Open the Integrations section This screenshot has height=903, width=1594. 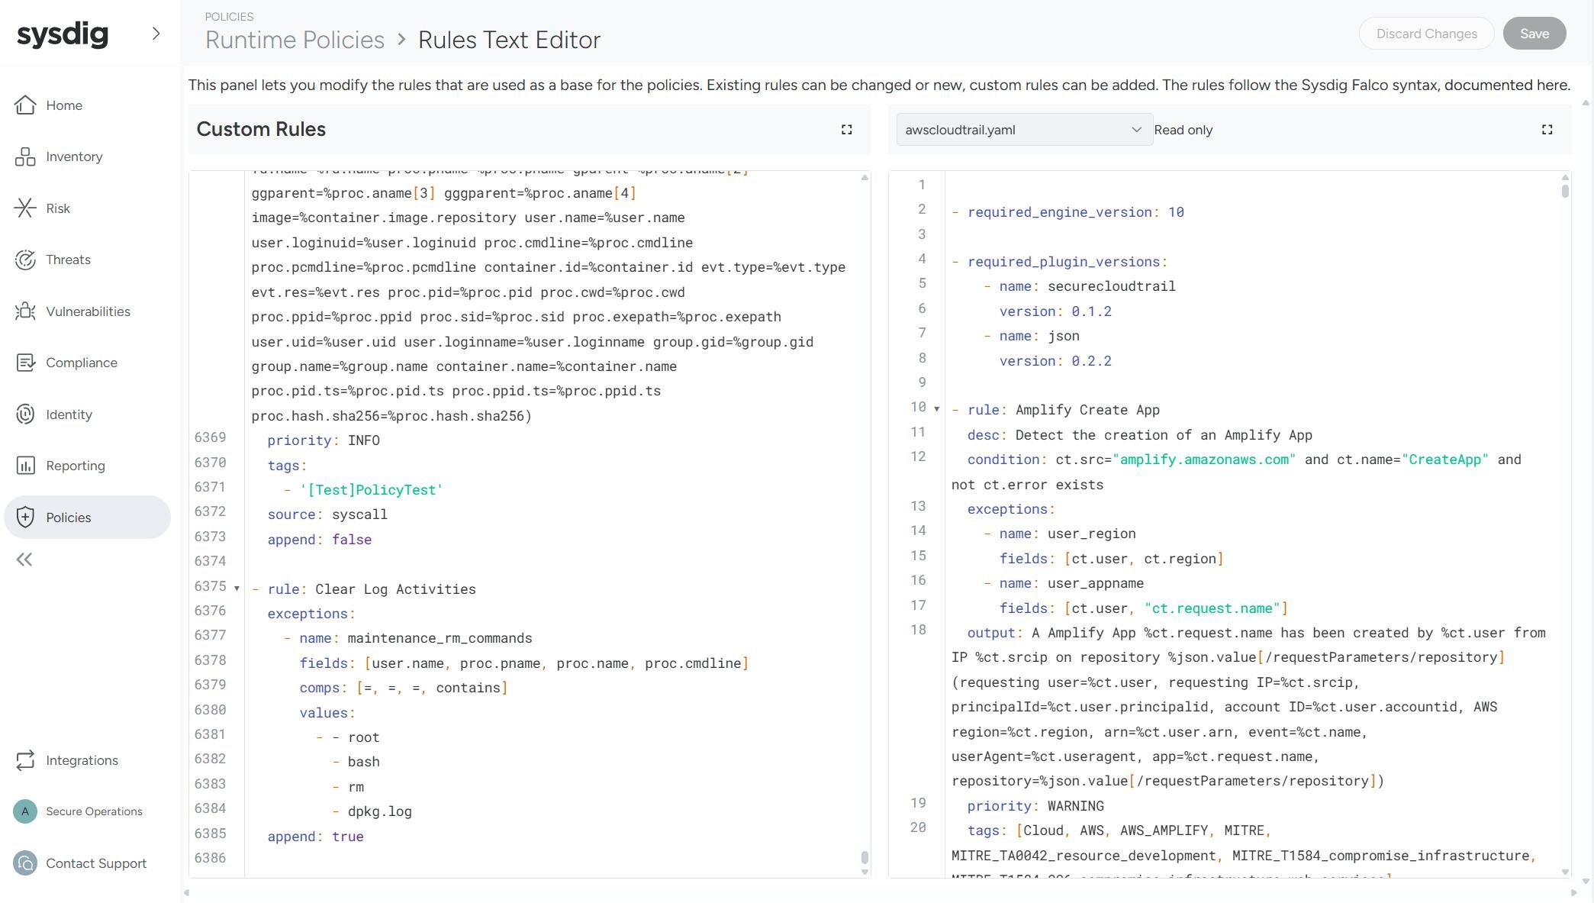click(82, 760)
